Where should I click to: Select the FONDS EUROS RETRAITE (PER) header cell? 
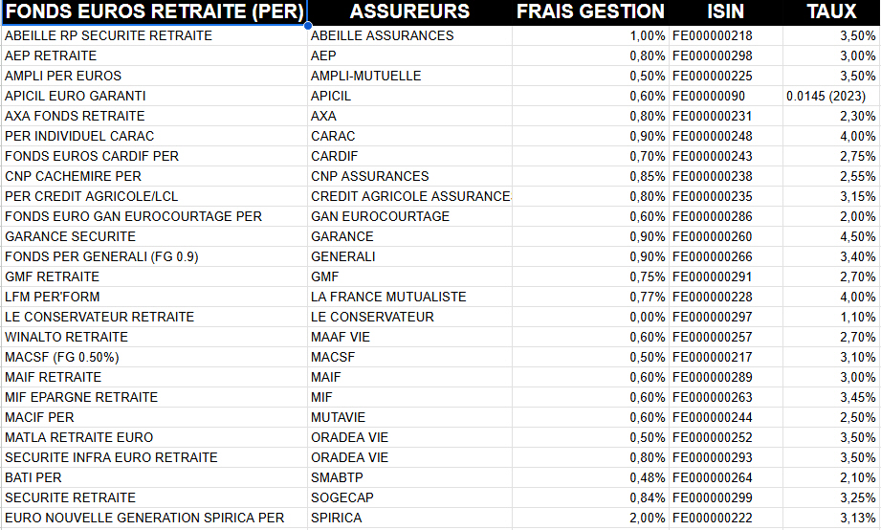tap(154, 12)
